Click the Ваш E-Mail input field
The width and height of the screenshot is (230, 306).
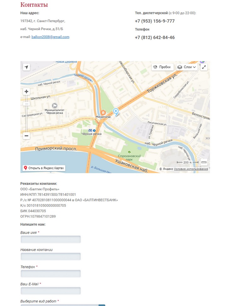(x=51, y=291)
